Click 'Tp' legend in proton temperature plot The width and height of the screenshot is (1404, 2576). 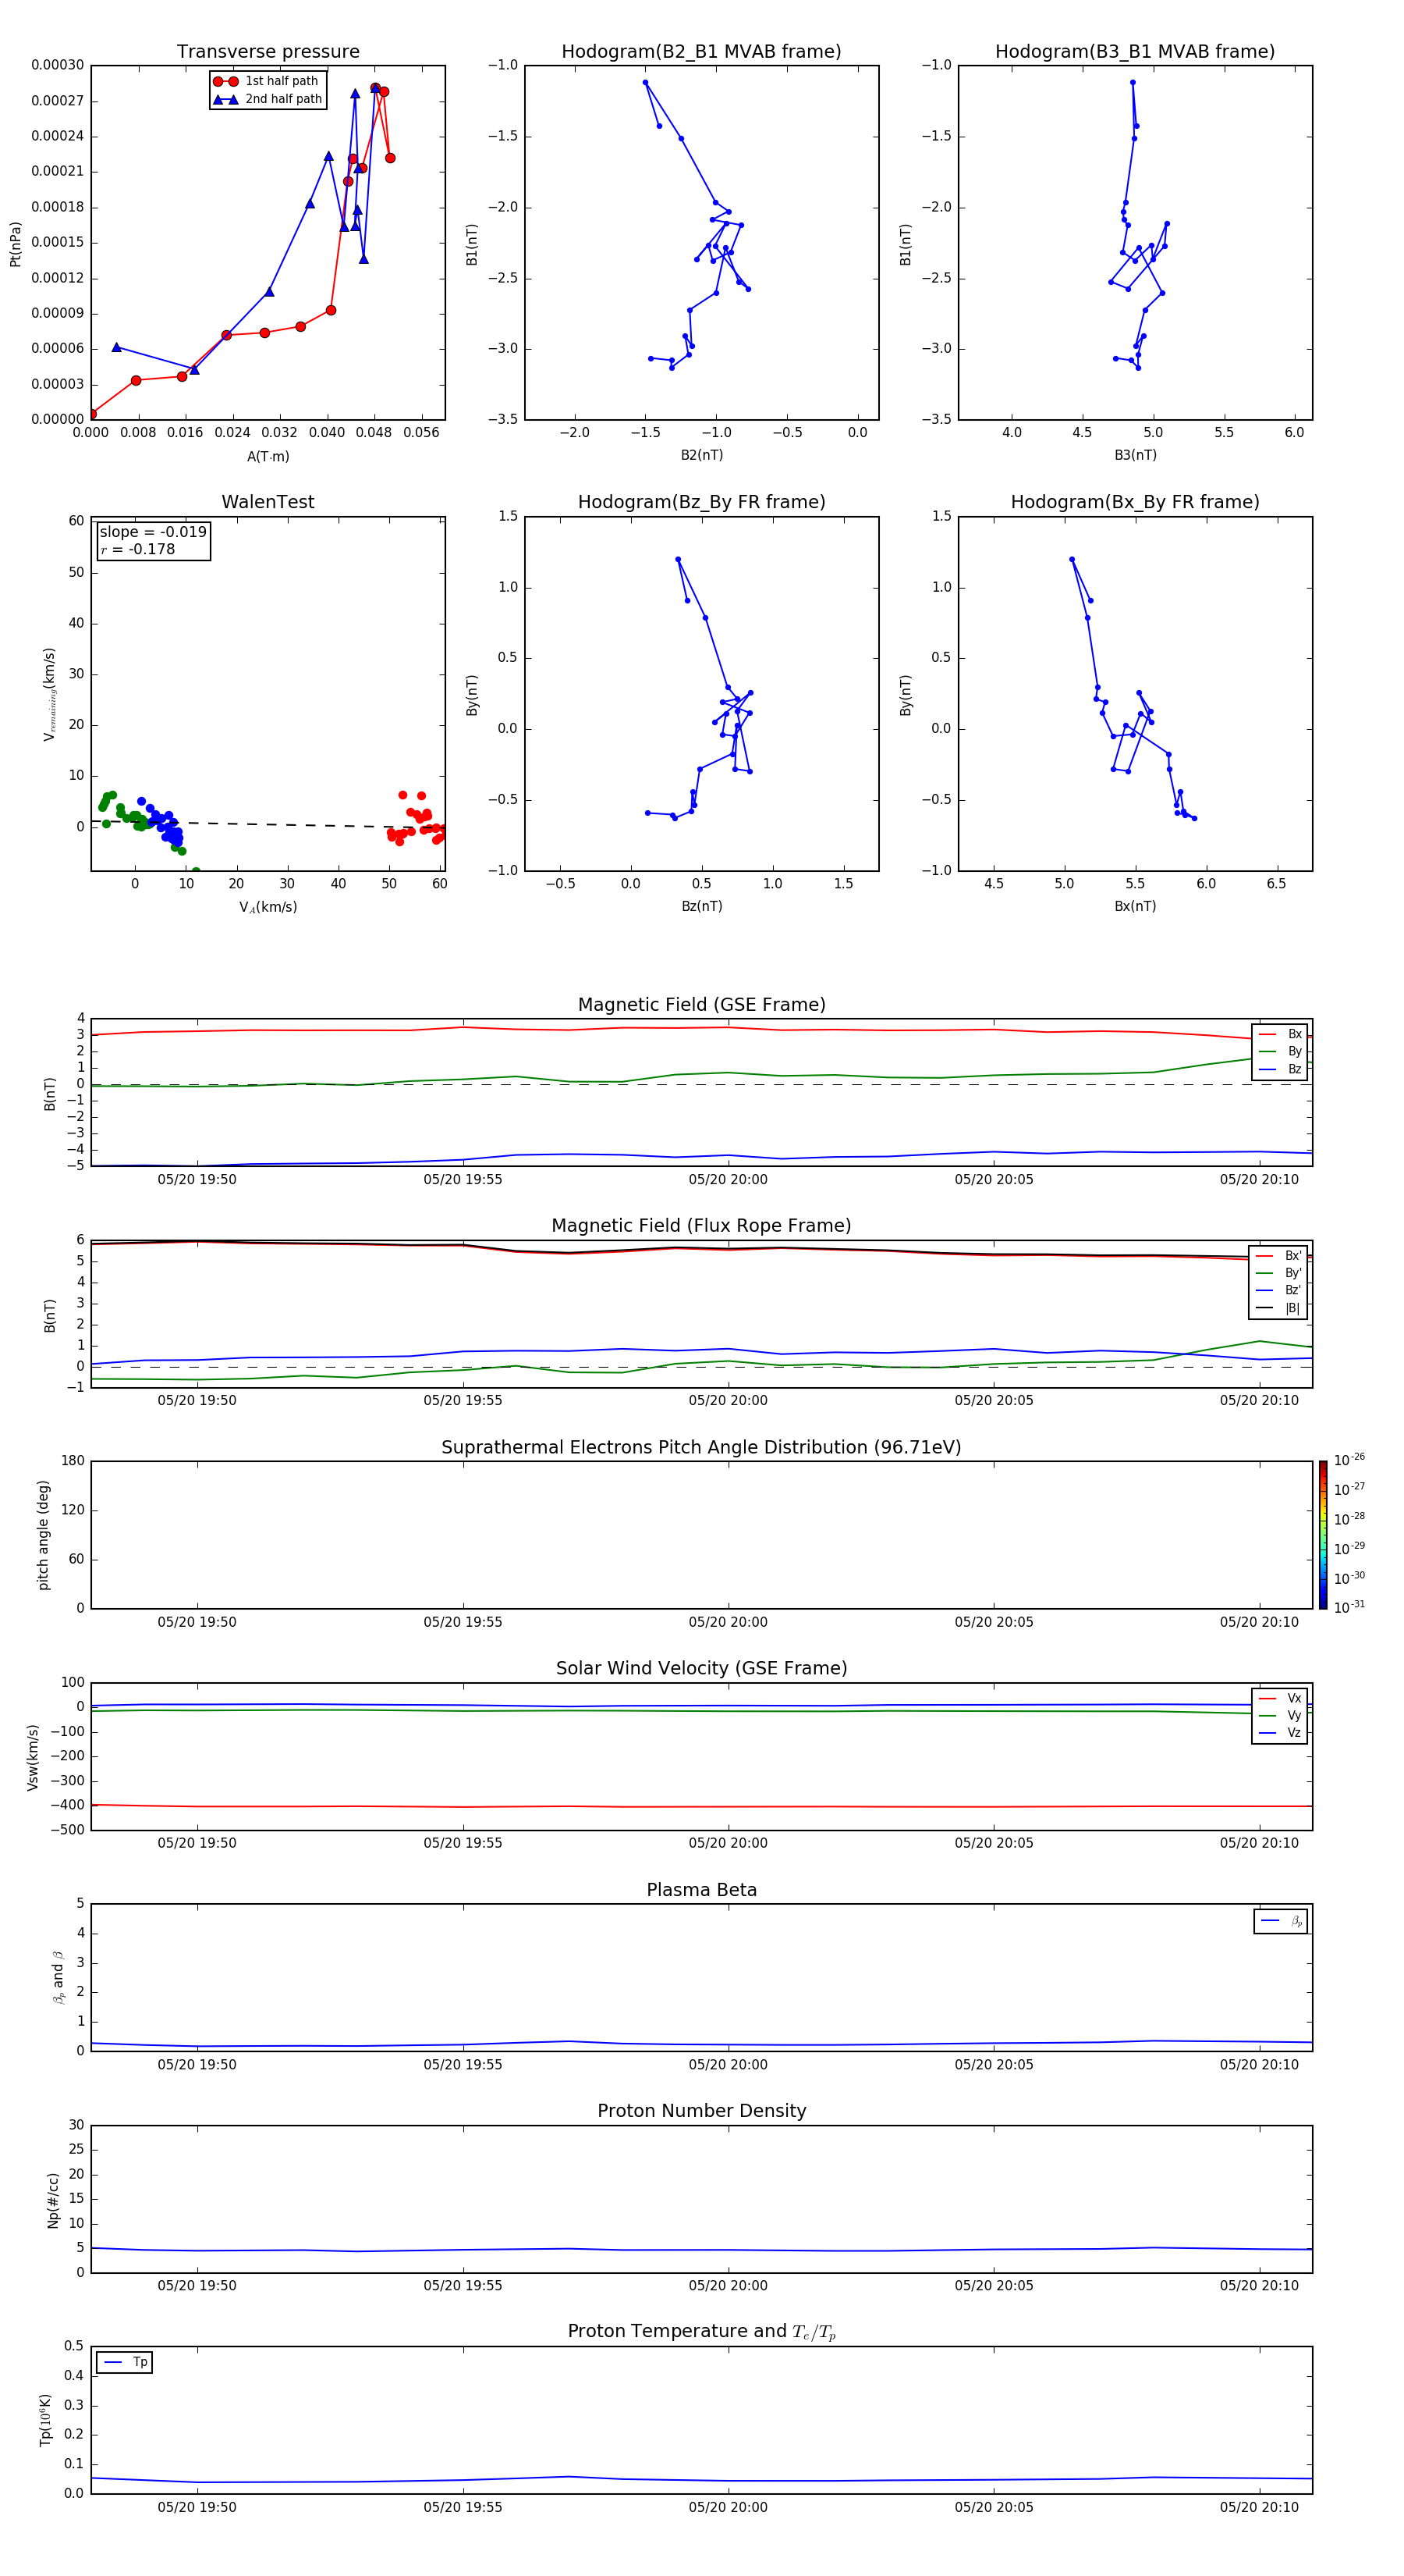pyautogui.click(x=125, y=2362)
